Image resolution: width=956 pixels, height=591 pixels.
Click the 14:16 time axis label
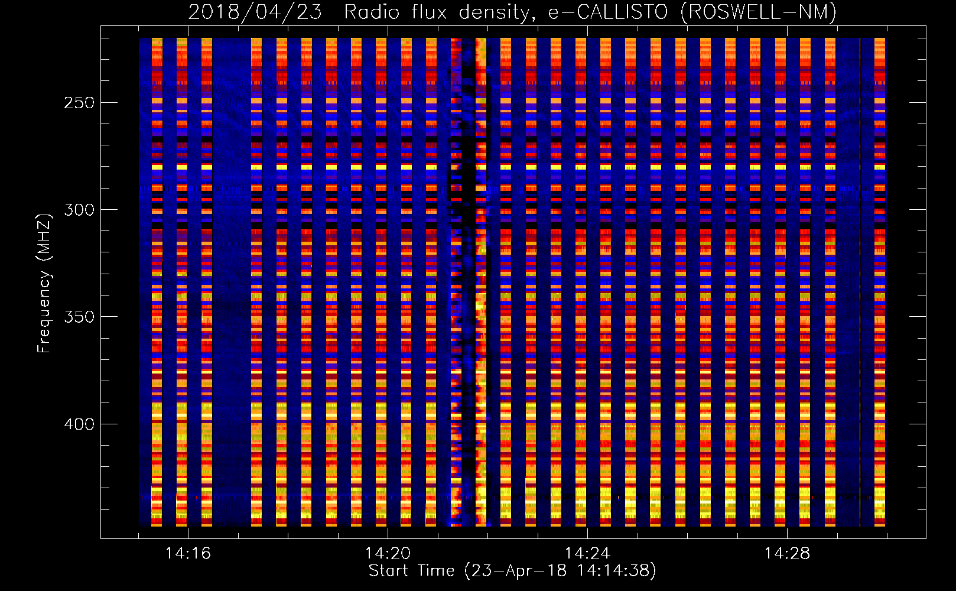(188, 554)
